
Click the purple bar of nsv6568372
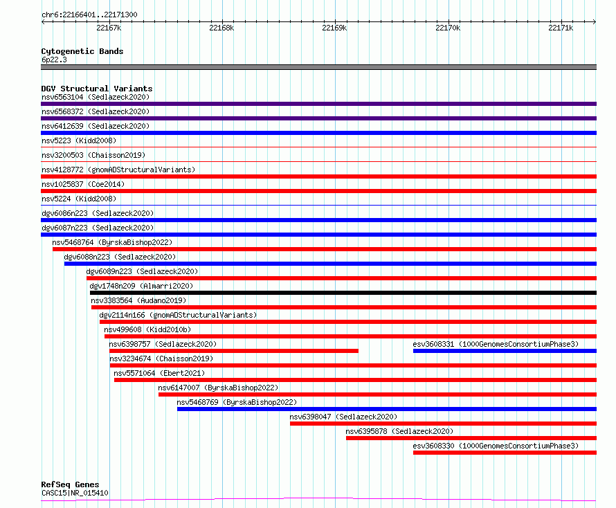318,118
